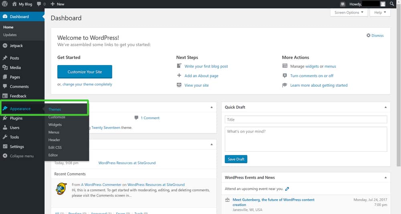Open A WordPress Commenter author link
The width and height of the screenshot is (401, 214).
click(x=101, y=185)
